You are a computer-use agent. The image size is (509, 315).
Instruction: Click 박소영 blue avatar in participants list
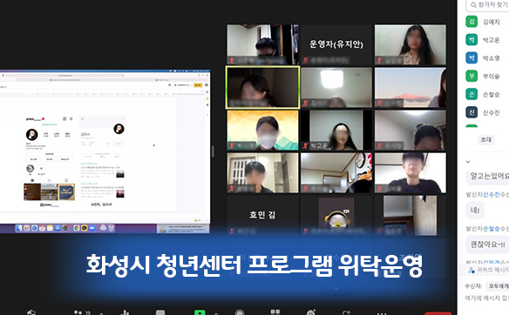[472, 58]
